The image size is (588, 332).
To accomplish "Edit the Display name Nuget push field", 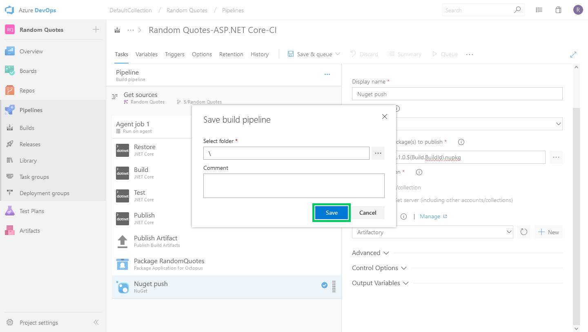I will [457, 94].
